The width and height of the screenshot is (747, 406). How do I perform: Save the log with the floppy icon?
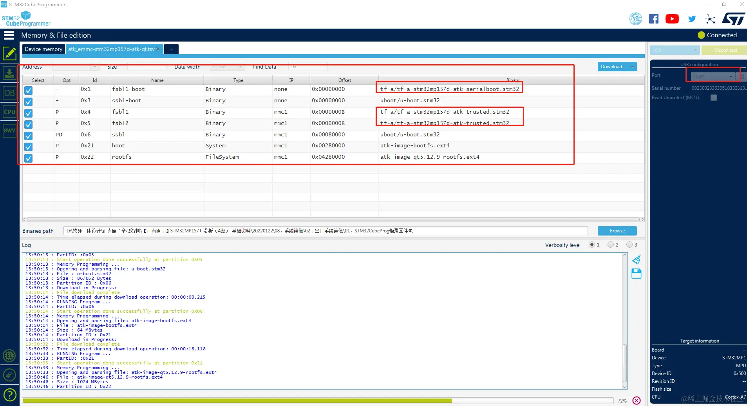coord(637,274)
